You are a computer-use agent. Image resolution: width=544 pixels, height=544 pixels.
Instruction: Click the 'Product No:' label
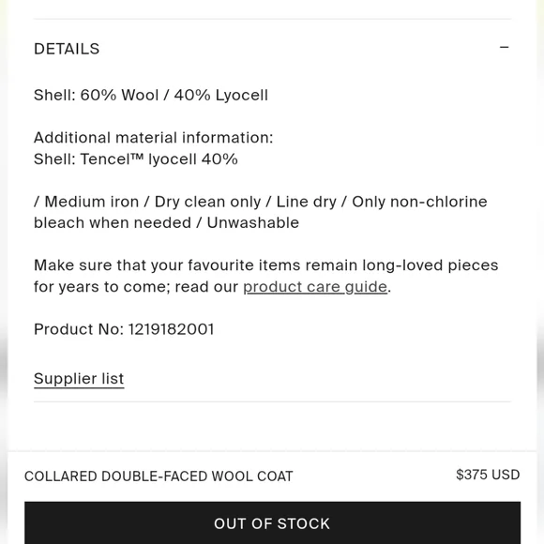[x=79, y=329]
